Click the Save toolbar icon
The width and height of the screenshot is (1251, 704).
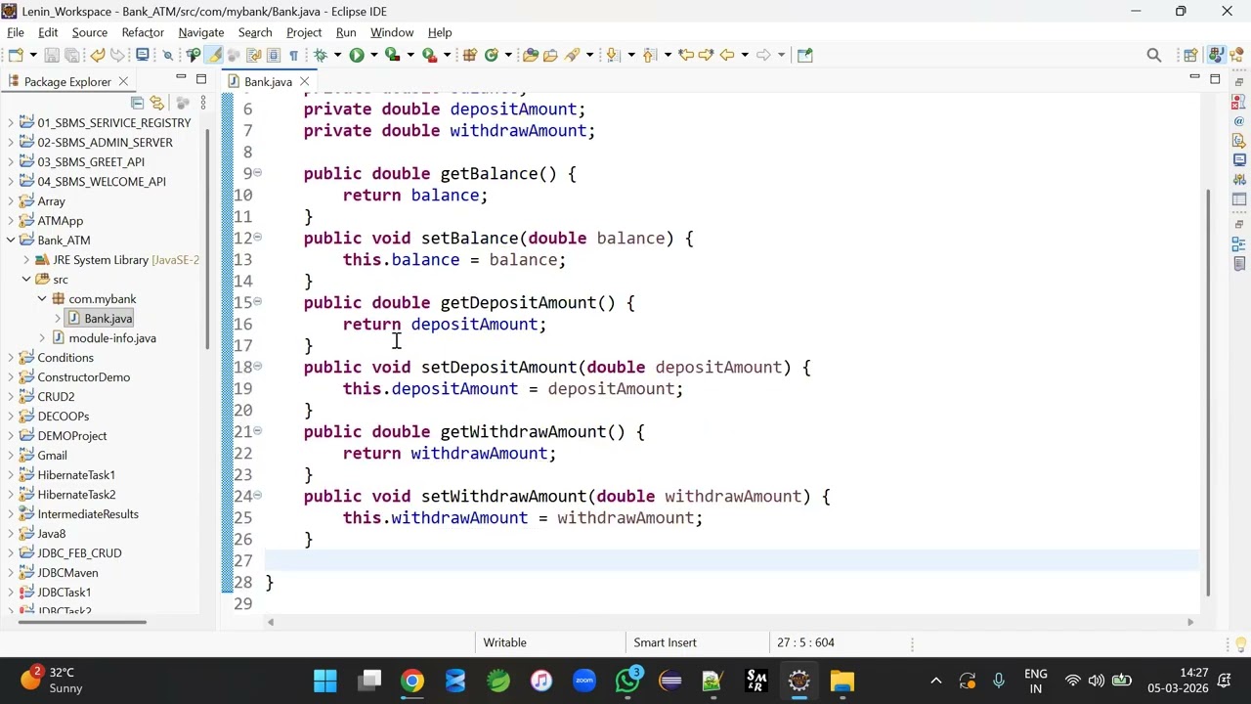coord(52,55)
